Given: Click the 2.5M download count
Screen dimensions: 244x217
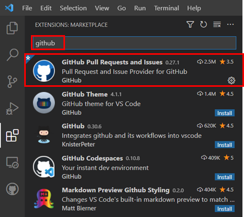Looking at the screenshot, I should tap(206, 61).
